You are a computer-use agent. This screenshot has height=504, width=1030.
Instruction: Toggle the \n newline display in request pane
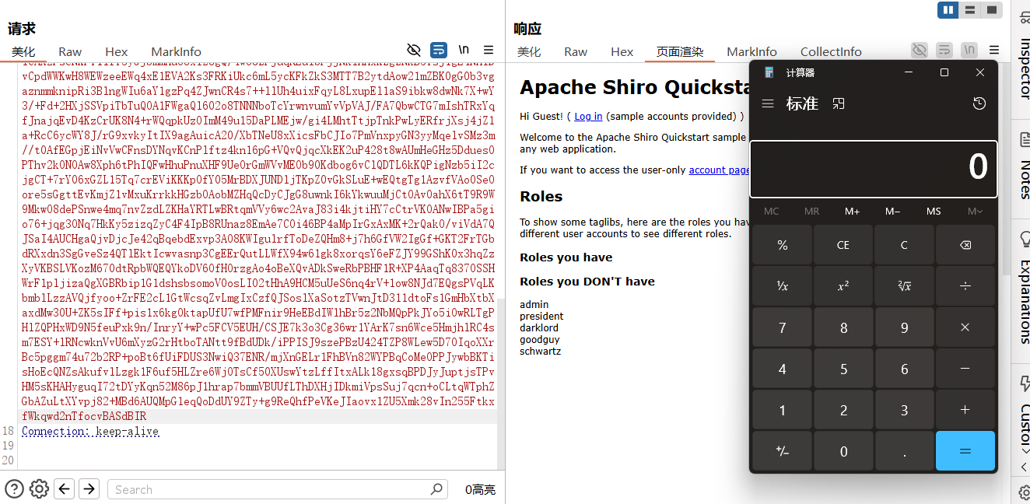[x=464, y=50]
